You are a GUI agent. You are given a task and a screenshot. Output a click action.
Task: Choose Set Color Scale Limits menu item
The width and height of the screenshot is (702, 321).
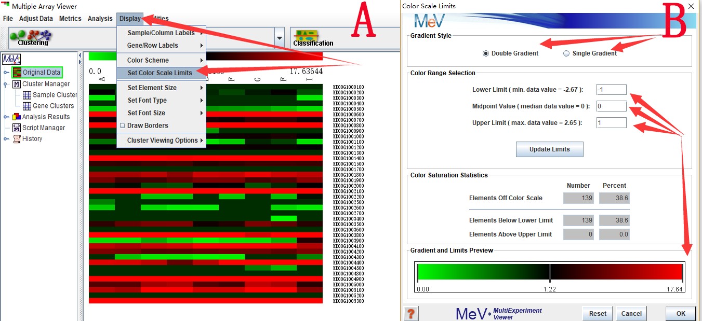[160, 73]
